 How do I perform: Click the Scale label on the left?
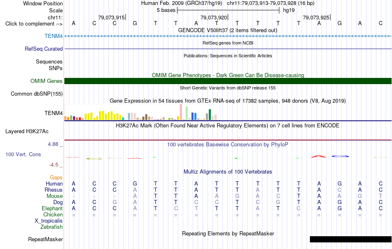click(56, 10)
